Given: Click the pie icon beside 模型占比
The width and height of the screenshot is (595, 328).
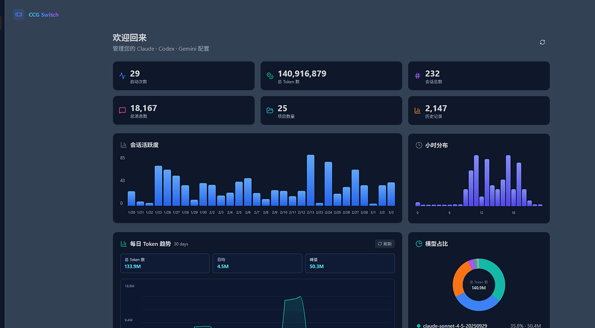Looking at the screenshot, I should pos(419,244).
